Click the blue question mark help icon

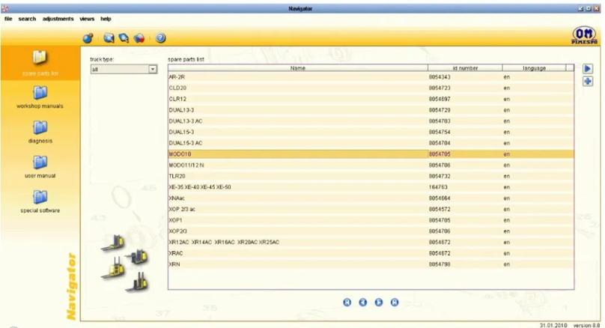[160, 37]
